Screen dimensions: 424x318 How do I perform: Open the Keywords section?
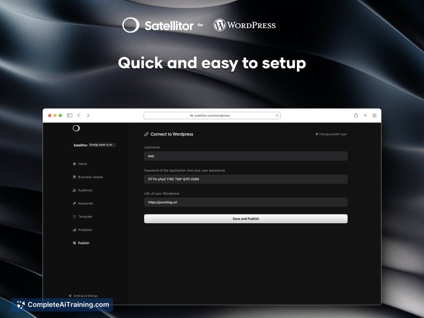[83, 203]
